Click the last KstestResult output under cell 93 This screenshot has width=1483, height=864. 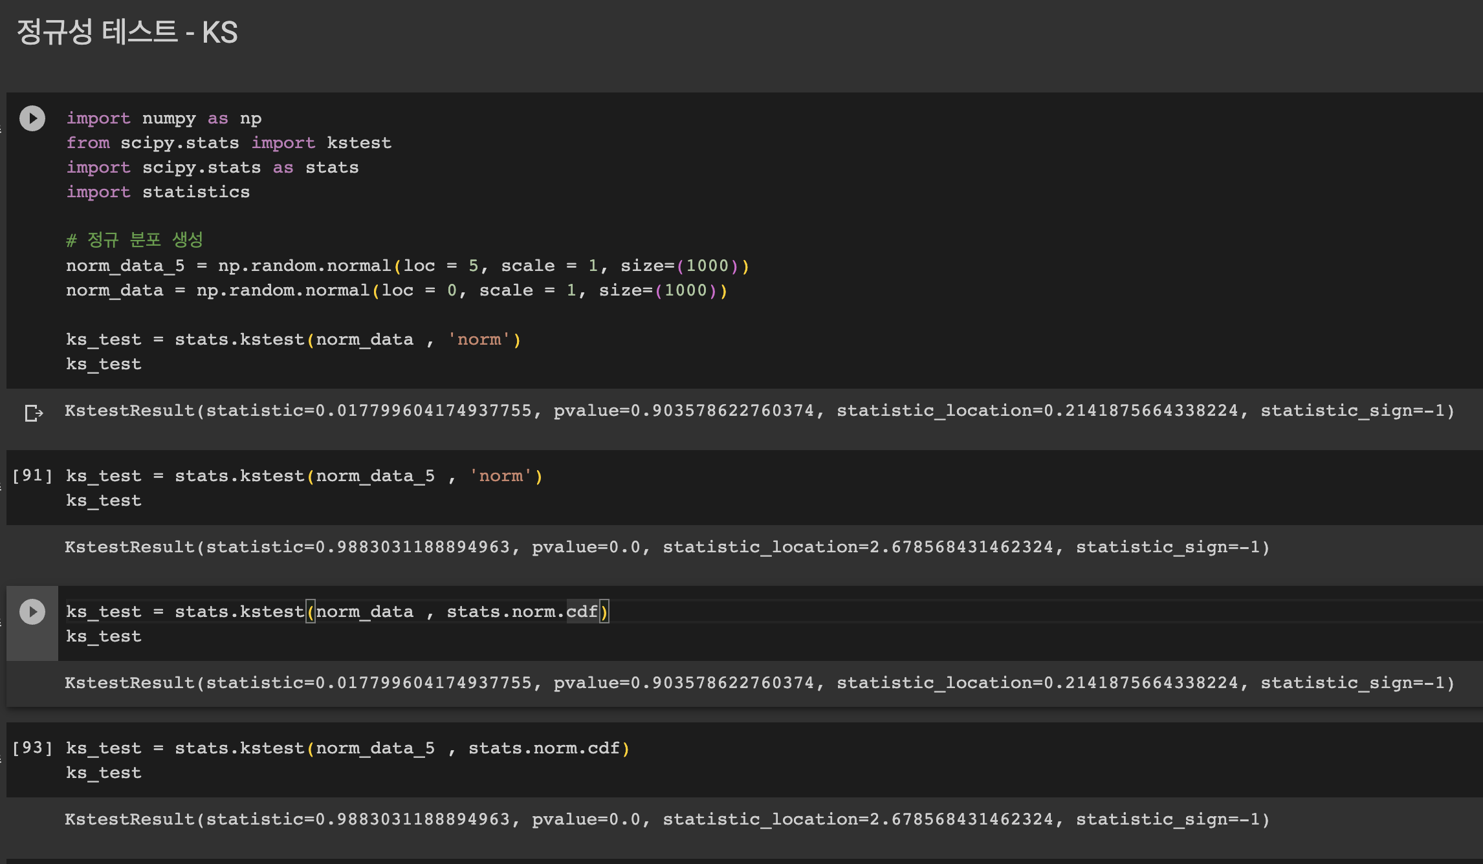[x=666, y=819]
